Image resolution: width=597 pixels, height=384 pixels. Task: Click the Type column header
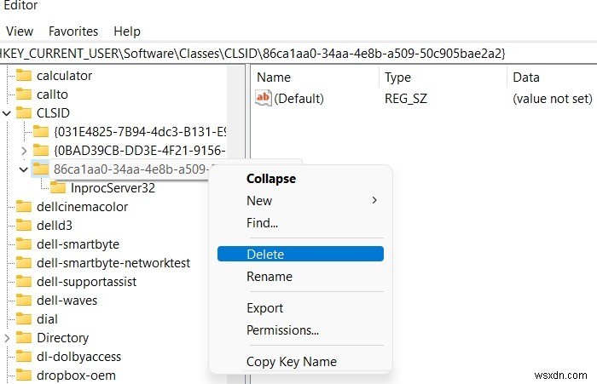(x=398, y=77)
